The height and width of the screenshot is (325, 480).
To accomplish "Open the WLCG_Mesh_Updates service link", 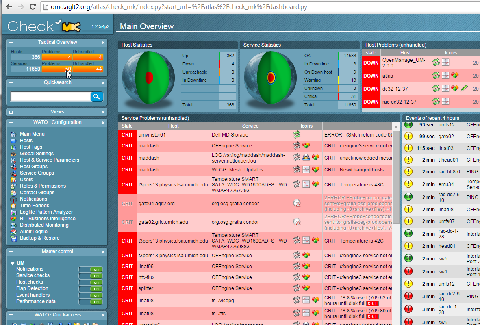I will pos(237,170).
